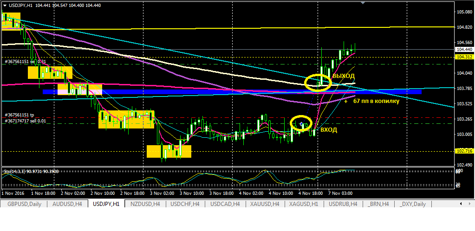This screenshot has width=475, height=231.
Task: Click the ВХОД text label on chart
Action: click(329, 130)
